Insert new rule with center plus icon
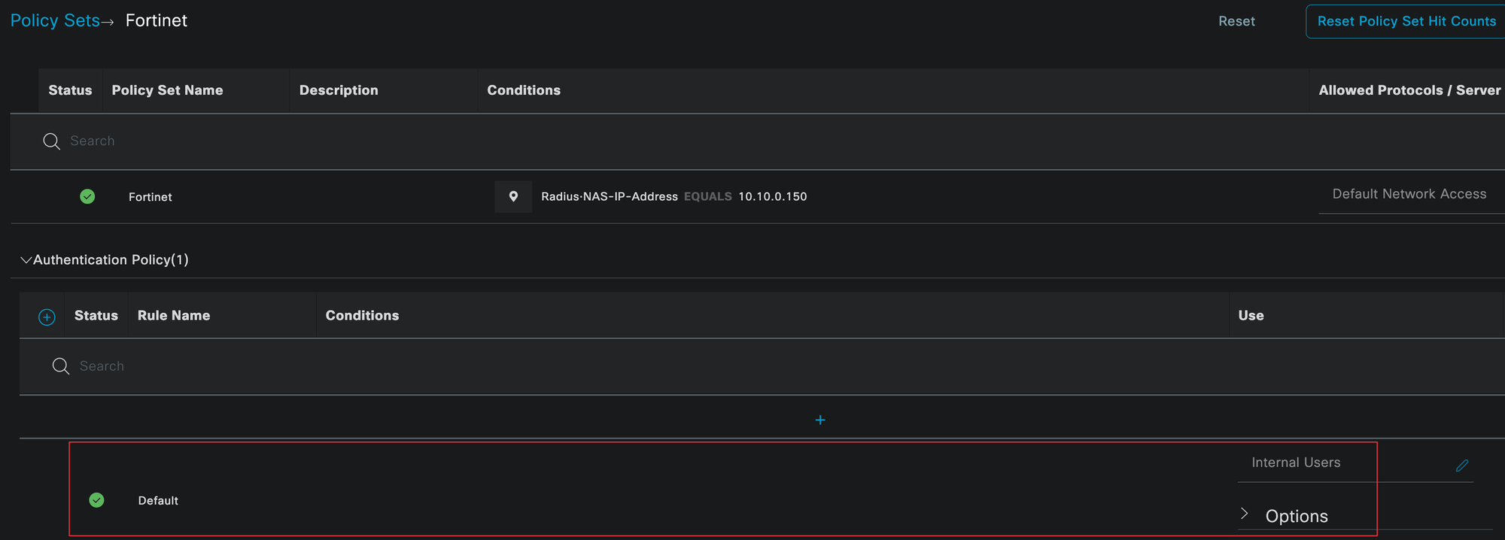This screenshot has width=1505, height=540. pos(820,420)
